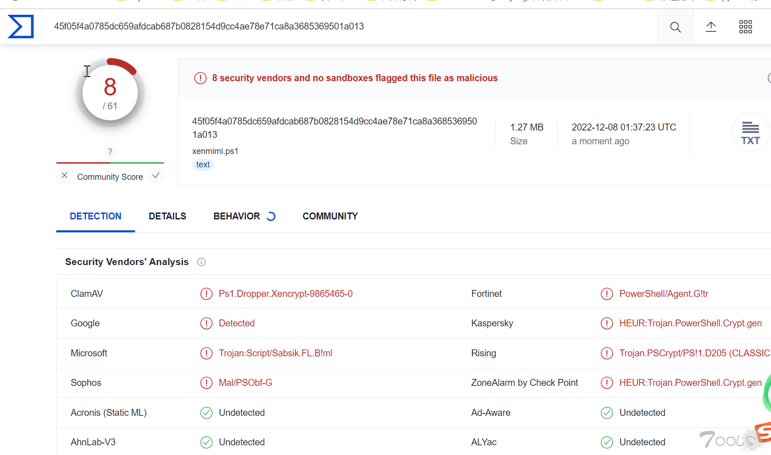The width and height of the screenshot is (771, 455).
Task: Click 'Trojan:Script/Sabsik.FL.B!ml' detection text
Action: [275, 353]
